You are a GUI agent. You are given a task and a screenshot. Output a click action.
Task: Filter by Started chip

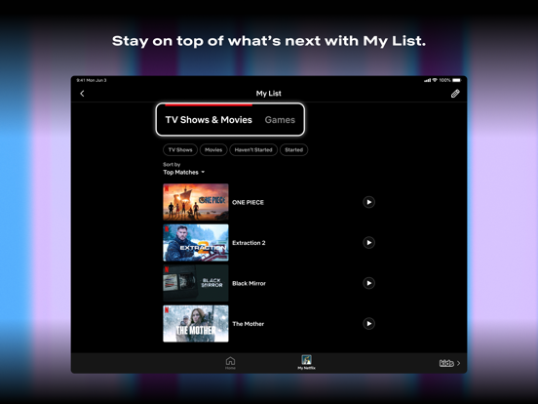pyautogui.click(x=293, y=149)
